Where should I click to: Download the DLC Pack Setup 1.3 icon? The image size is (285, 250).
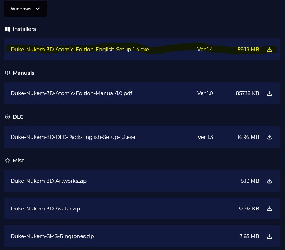point(270,137)
